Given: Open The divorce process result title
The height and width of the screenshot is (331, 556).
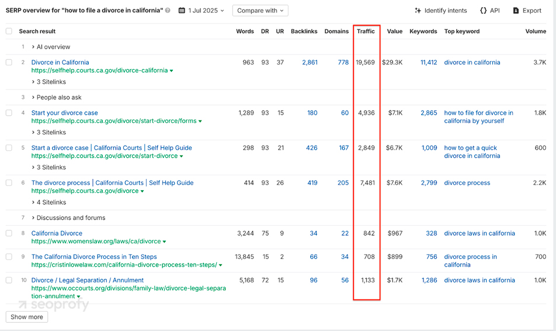Looking at the screenshot, I should coord(112,182).
